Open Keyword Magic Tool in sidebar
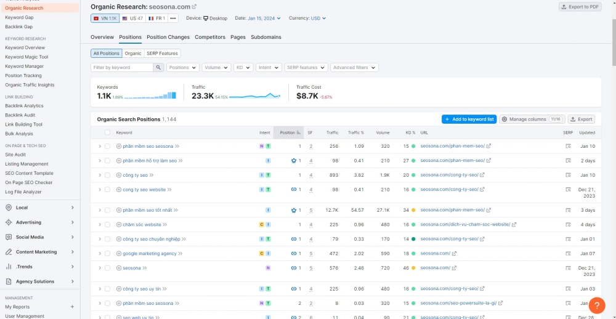 pos(26,57)
